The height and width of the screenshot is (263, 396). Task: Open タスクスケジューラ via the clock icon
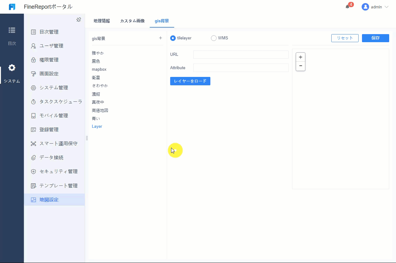point(33,101)
